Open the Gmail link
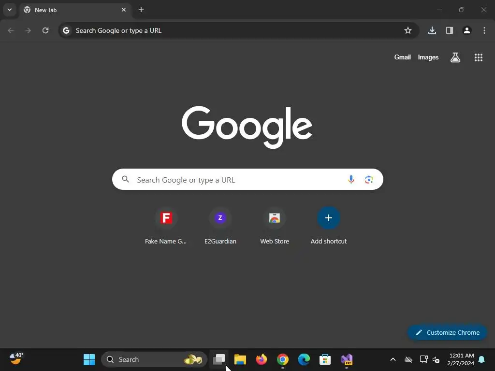Screen dimensions: 495x371 pyautogui.click(x=403, y=57)
